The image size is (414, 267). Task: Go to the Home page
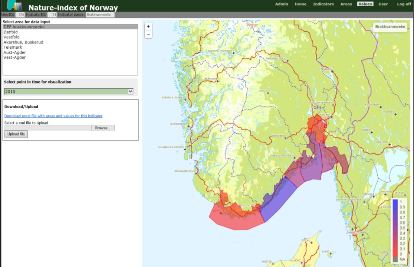pos(300,4)
